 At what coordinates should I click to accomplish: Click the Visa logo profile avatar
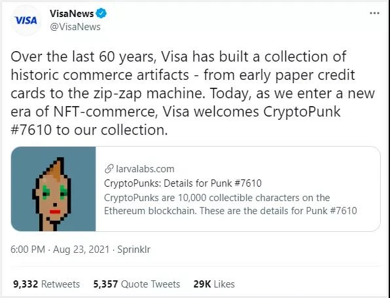tap(26, 20)
